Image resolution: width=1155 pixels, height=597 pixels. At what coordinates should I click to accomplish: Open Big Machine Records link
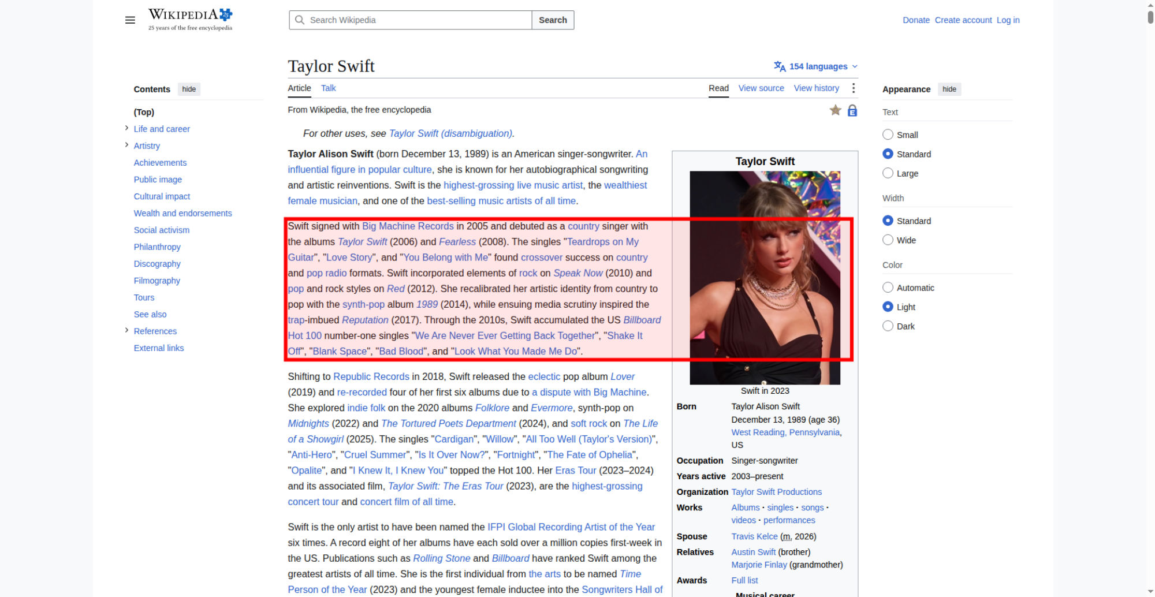[408, 226]
